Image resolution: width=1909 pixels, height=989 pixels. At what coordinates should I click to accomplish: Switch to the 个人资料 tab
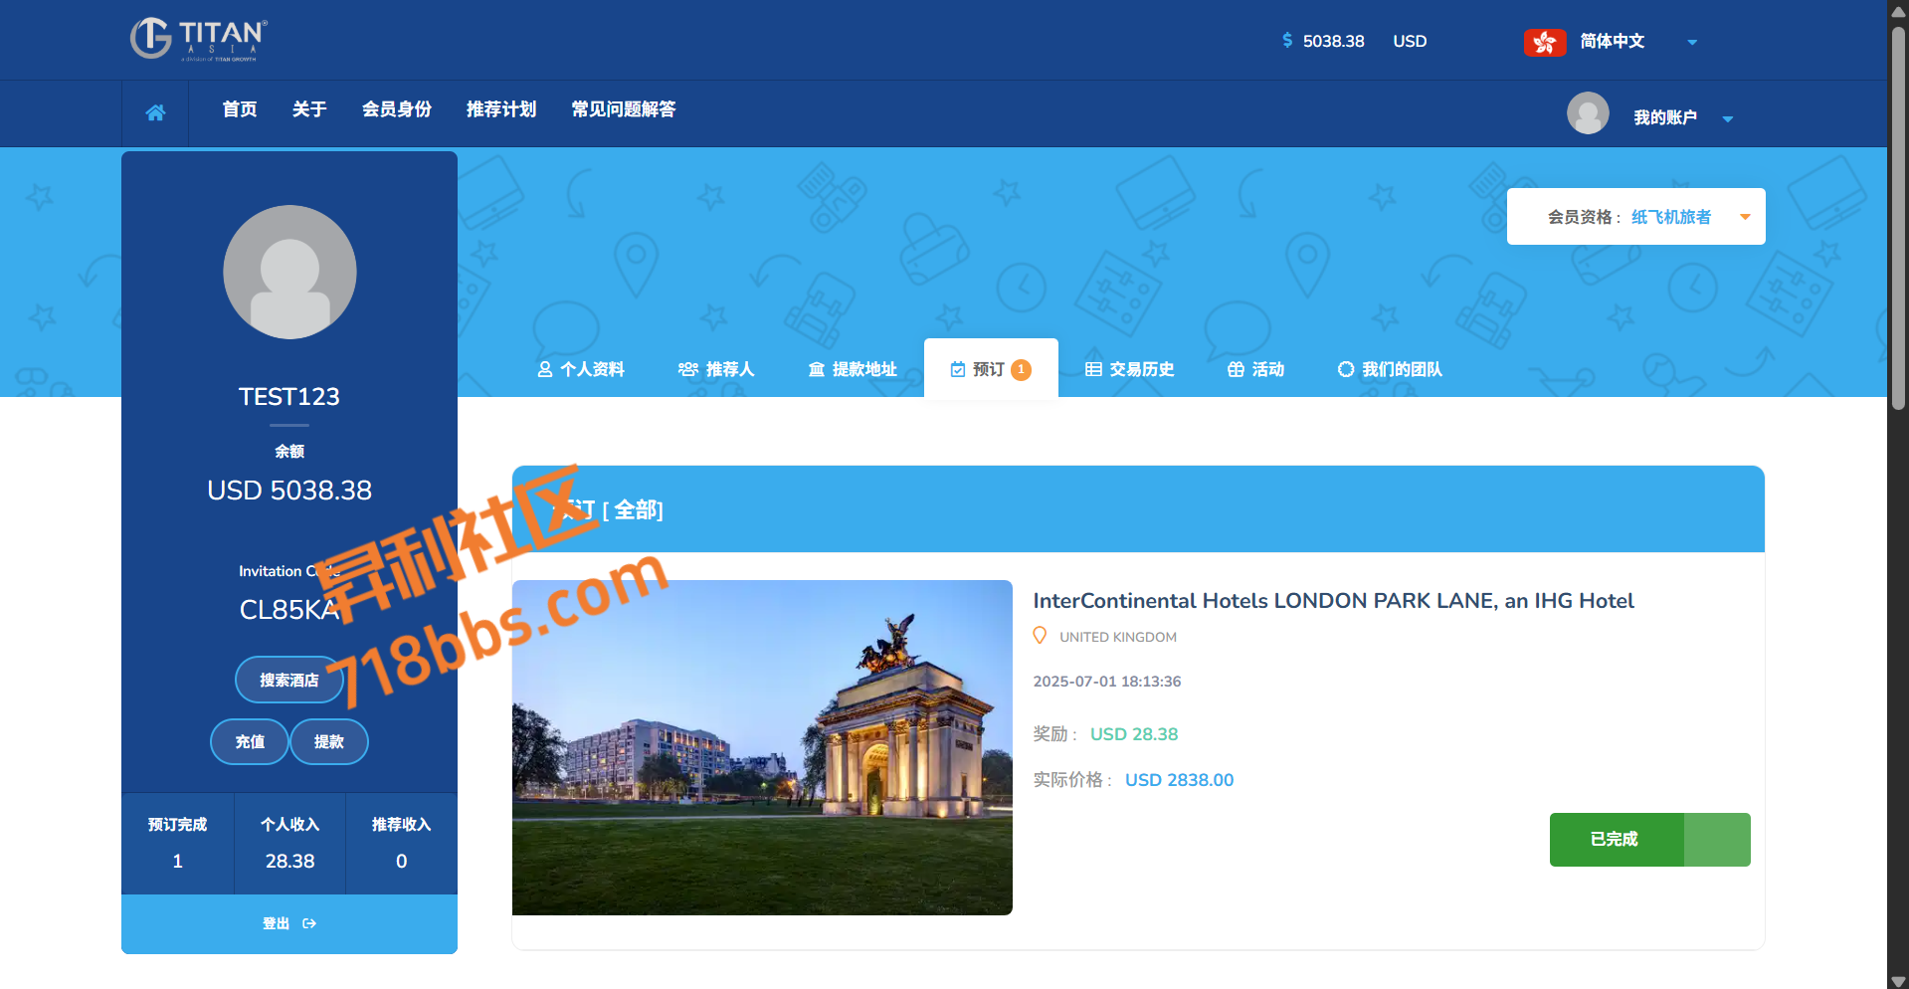(x=581, y=369)
